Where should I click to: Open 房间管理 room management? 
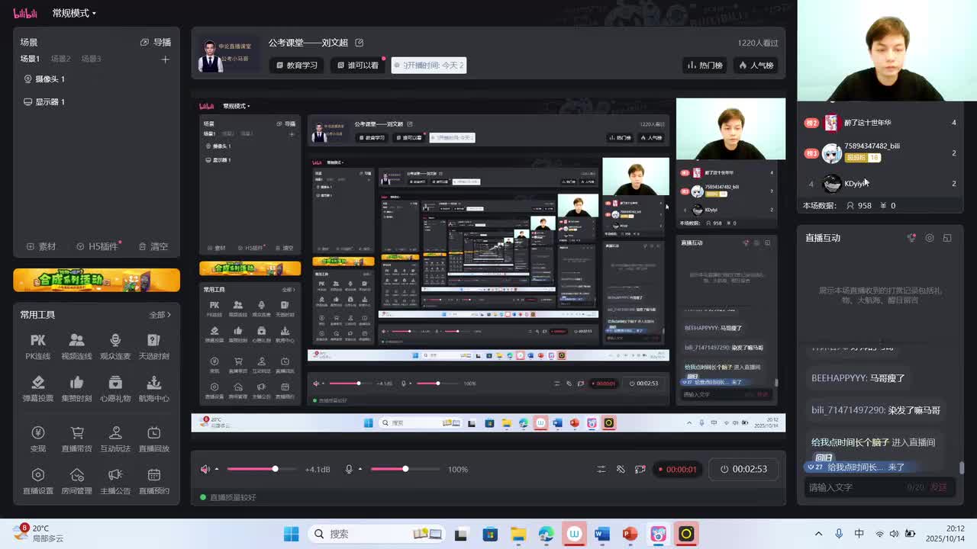pyautogui.click(x=76, y=481)
